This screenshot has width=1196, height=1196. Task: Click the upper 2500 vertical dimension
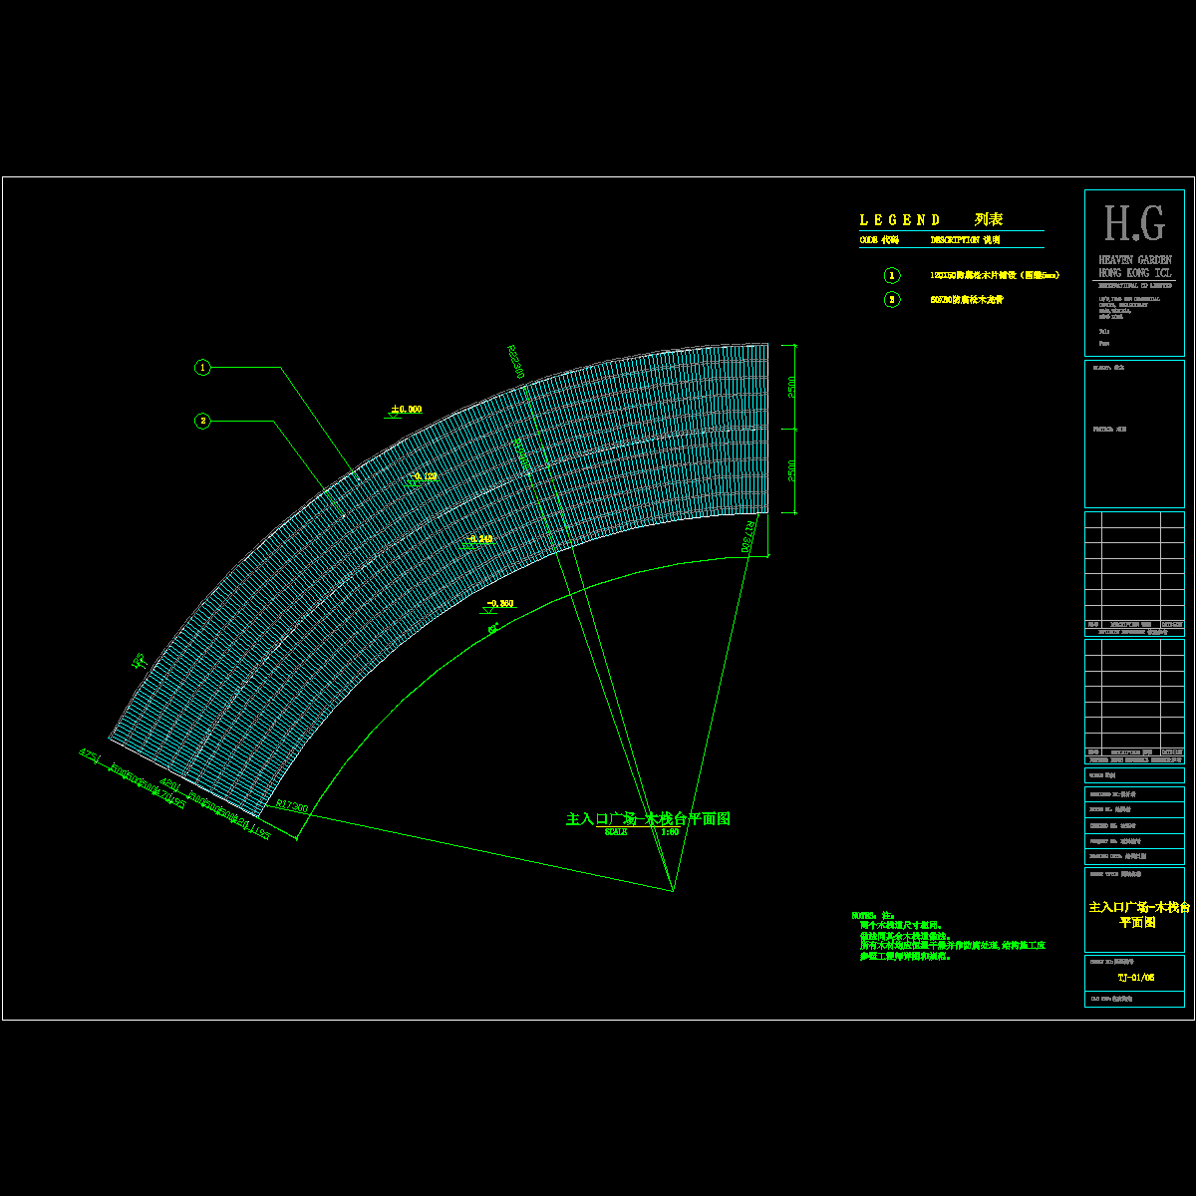pos(790,386)
